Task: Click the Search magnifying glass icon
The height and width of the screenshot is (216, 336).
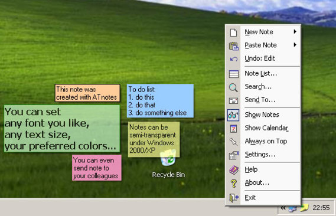Action: pyautogui.click(x=233, y=87)
